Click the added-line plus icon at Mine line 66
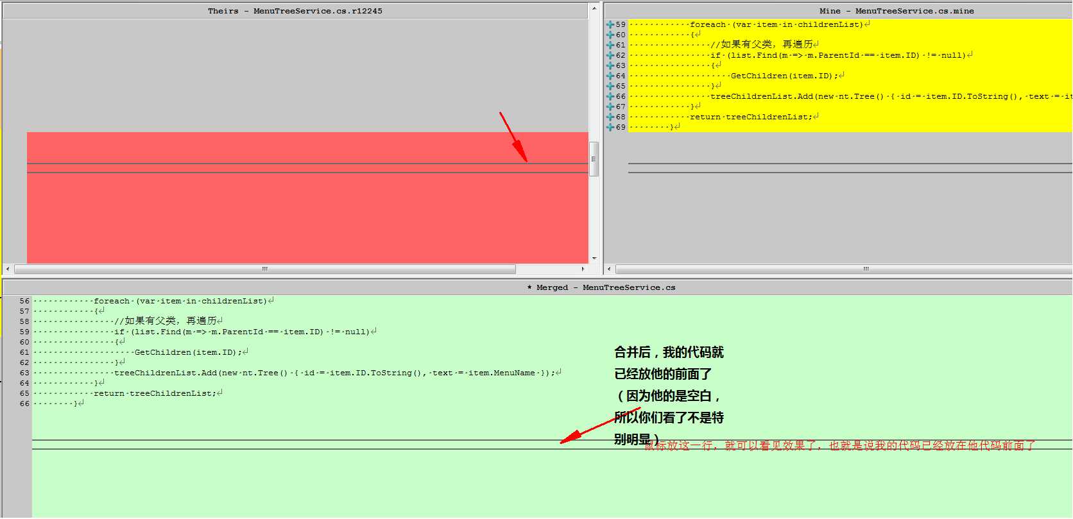This screenshot has height=519, width=1073. click(x=610, y=96)
